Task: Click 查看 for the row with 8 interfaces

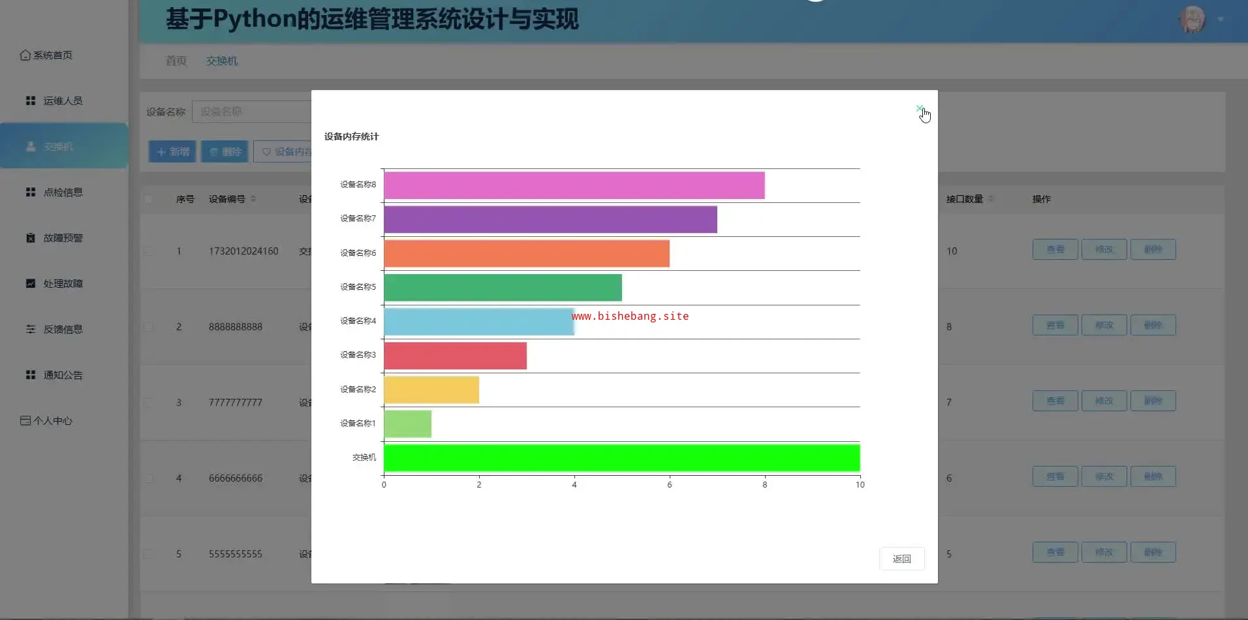Action: 1055,325
